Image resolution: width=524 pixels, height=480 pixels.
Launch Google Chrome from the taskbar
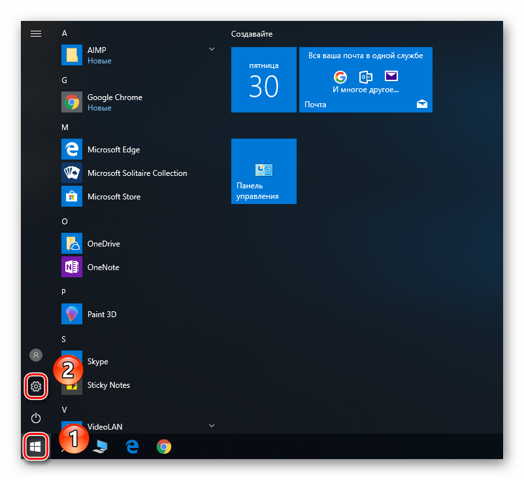[164, 447]
